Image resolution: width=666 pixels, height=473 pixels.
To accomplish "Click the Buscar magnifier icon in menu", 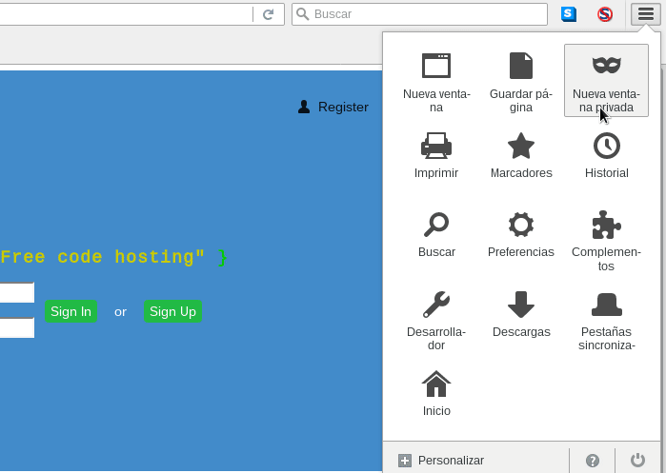I will click(x=436, y=225).
